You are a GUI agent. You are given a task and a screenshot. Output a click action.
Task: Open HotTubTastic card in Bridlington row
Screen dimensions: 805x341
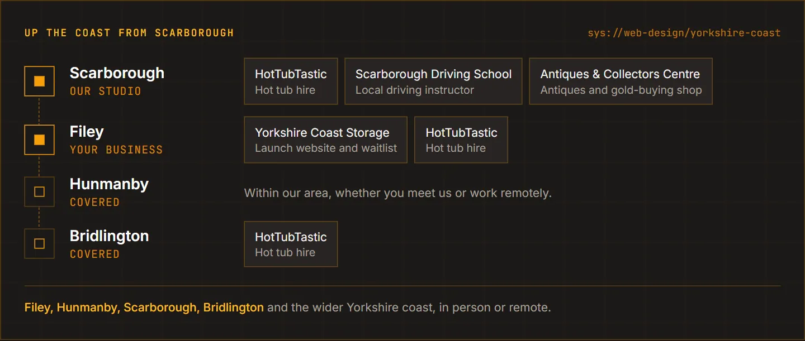click(291, 244)
